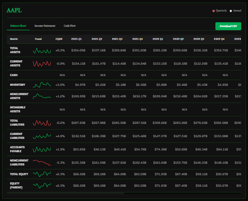The height and width of the screenshot is (201, 248).
Task: Click the Equity (Parent) trend sparkline
Action: [42, 186]
